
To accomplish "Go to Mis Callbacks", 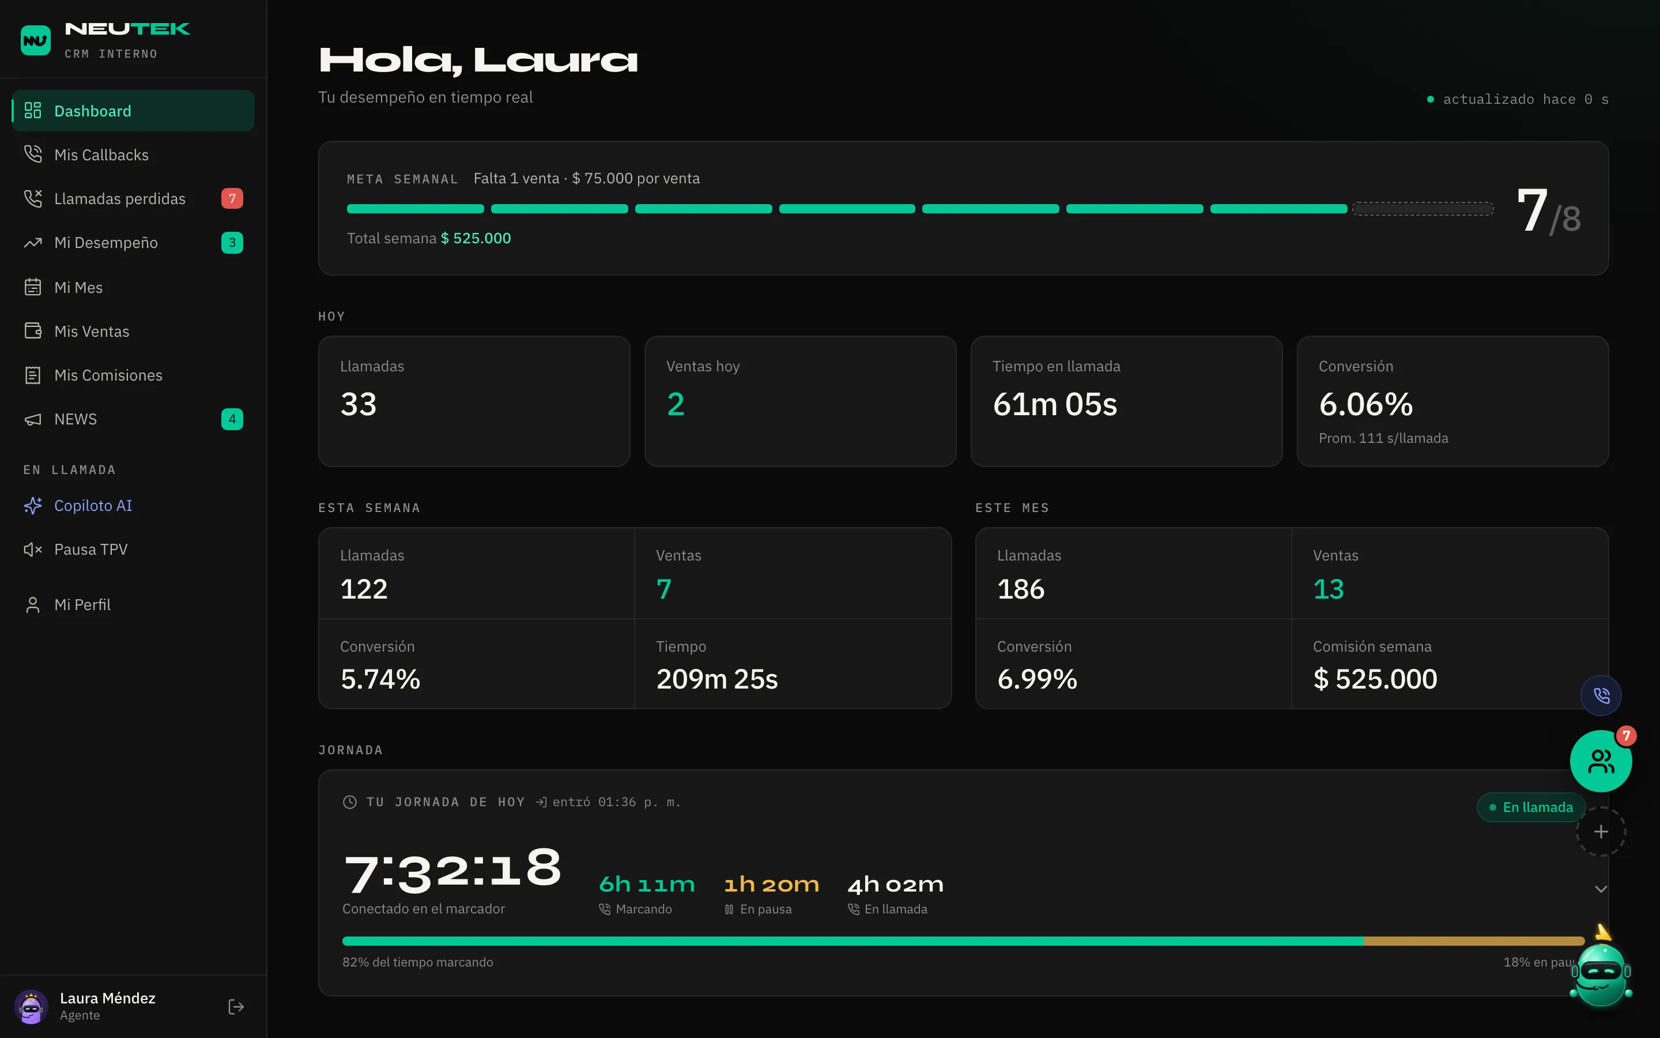I will 133,155.
